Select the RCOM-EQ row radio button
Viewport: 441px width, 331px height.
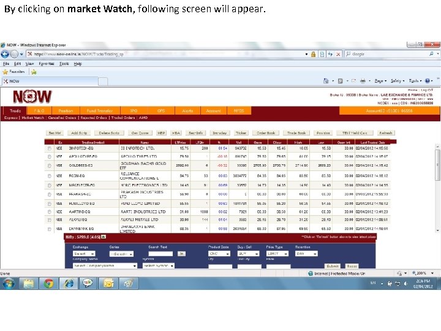(x=50, y=176)
